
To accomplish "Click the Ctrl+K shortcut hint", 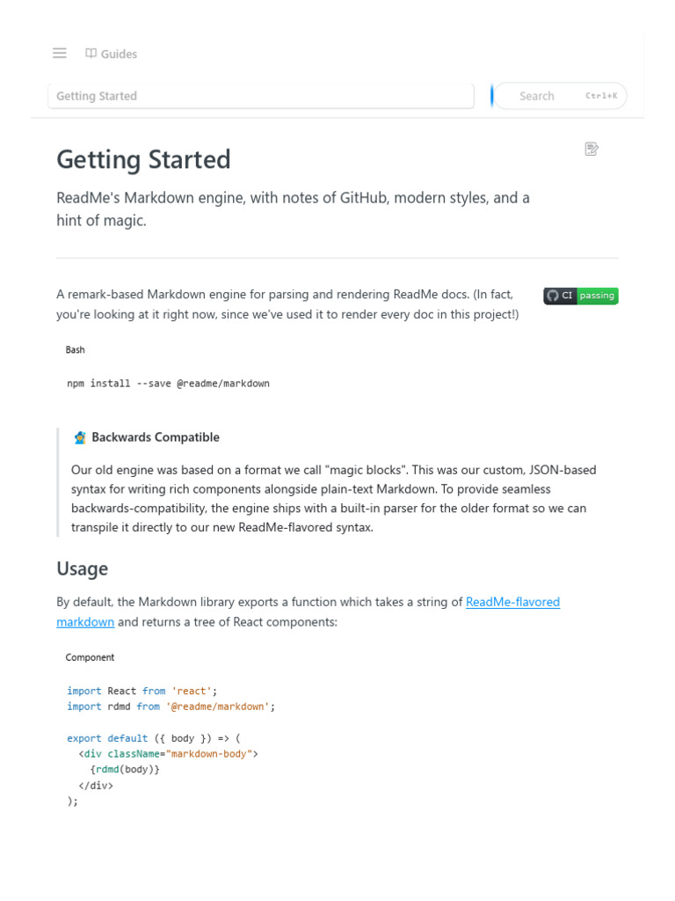I will click(601, 96).
